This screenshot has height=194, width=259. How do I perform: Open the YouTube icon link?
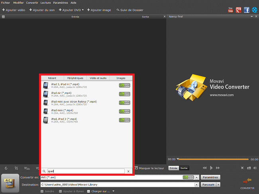pos(230,10)
